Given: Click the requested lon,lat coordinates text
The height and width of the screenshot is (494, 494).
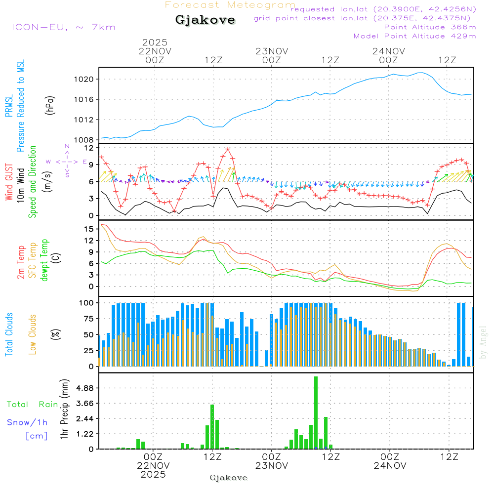Looking at the screenshot, I should click(383, 9).
